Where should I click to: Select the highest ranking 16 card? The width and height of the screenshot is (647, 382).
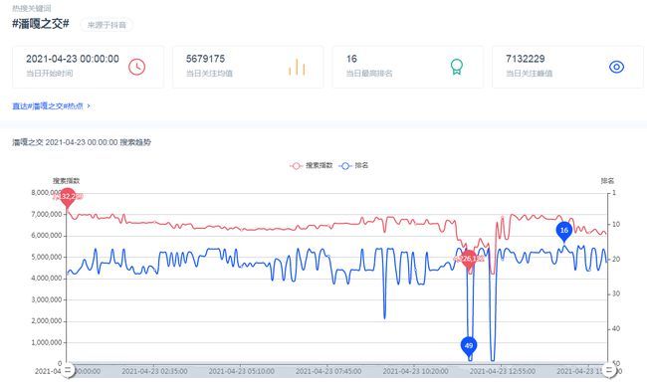click(408, 67)
